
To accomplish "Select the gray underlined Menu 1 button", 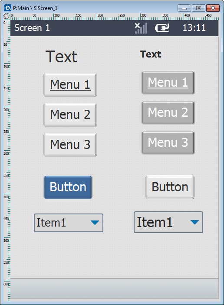I will point(168,82).
